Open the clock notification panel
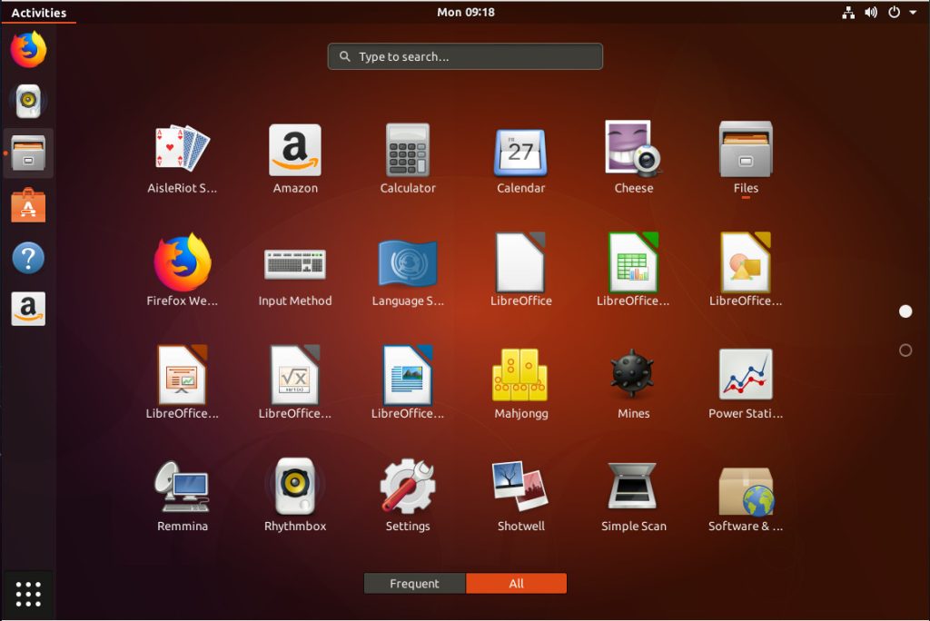Screen dimensions: 930x621 click(465, 13)
